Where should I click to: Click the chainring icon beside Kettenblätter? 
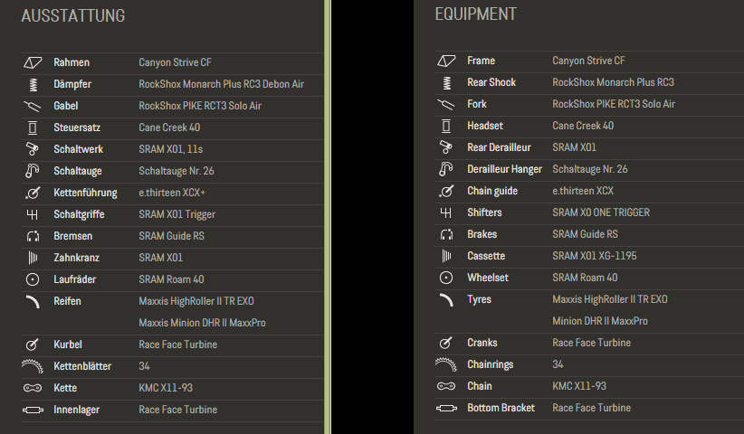tap(33, 365)
